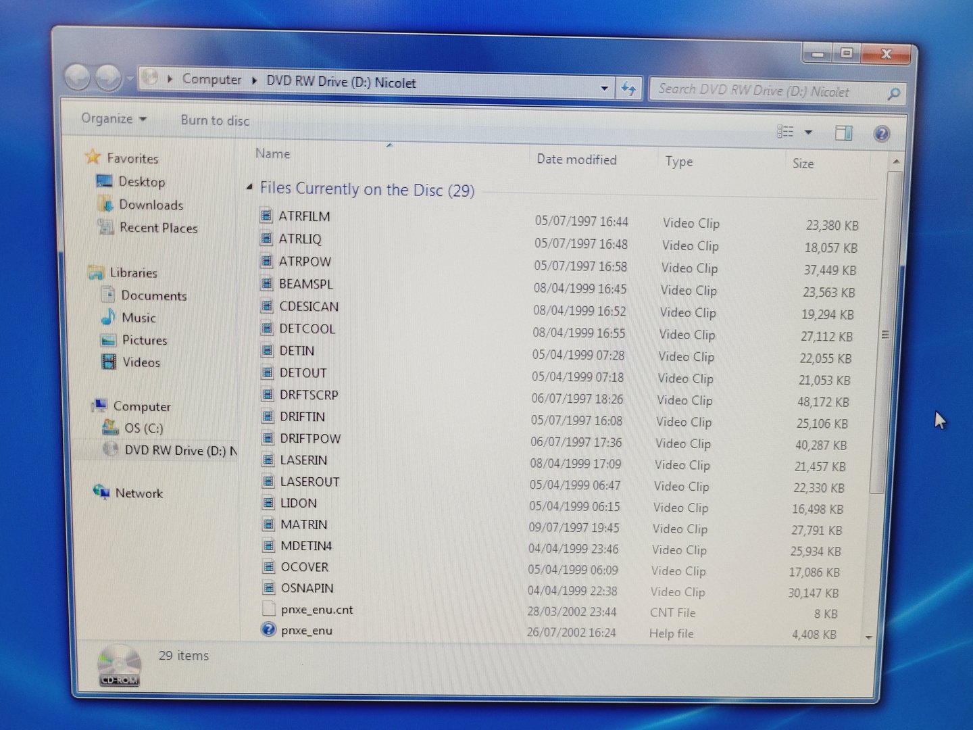Open the Help question mark icon

tap(881, 134)
